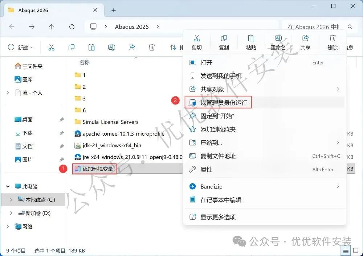Expand 新加卷 (D:) tree node
Image resolution: width=363 pixels, height=256 pixels.
[11, 213]
